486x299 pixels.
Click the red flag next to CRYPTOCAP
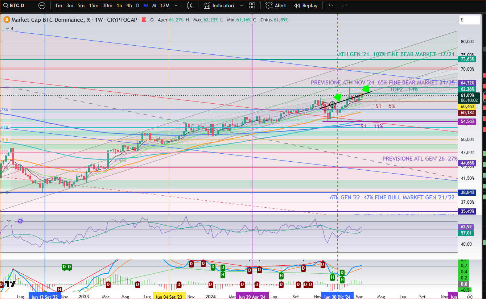point(144,20)
